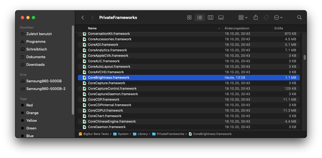Toggle sort direction arrow in Name column

click(x=219, y=29)
